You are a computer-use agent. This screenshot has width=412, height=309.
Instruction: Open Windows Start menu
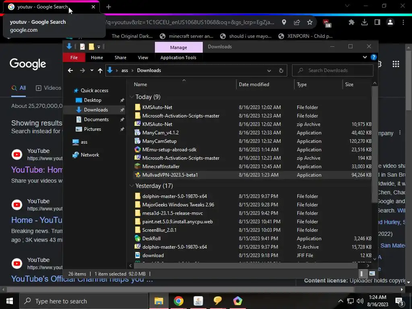click(x=10, y=301)
